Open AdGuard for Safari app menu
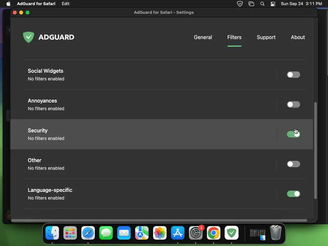This screenshot has width=328, height=246. pos(36,4)
